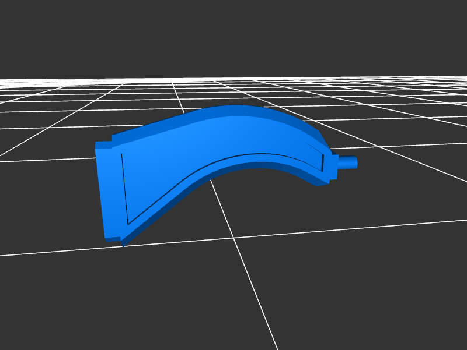Click the grid line intersection just below the model
The width and height of the screenshot is (467, 350).
click(234, 238)
